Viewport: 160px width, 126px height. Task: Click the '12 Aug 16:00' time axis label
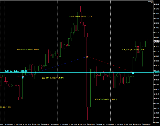pyautogui.click(x=45, y=124)
